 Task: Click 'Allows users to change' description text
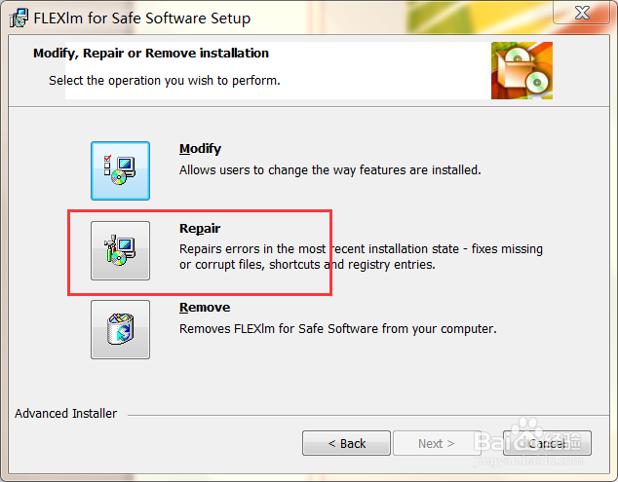point(329,170)
